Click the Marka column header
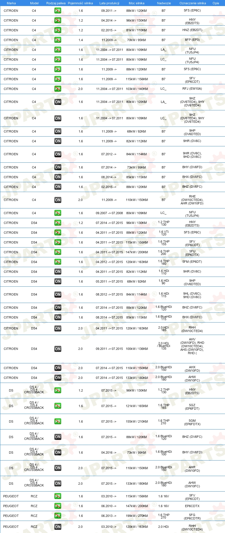 tap(11, 3)
